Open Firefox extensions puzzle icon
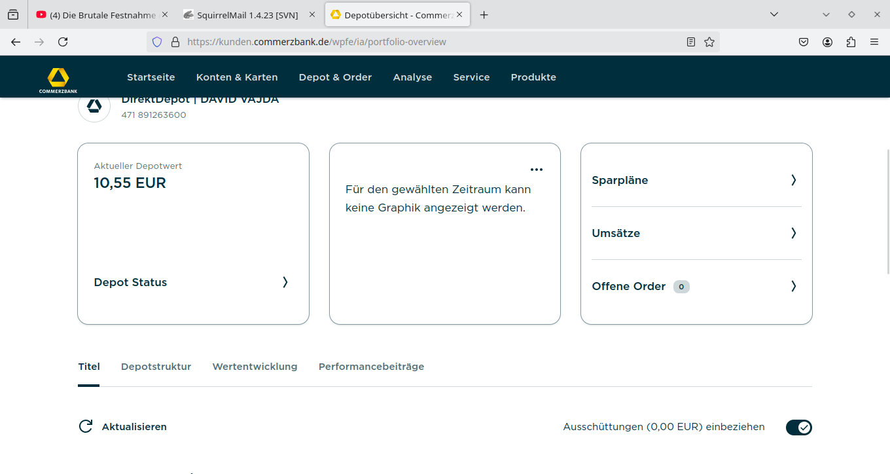 (x=851, y=42)
